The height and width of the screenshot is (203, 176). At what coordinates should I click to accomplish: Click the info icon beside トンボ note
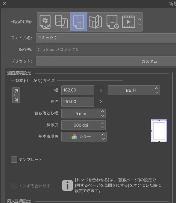click(x=67, y=185)
